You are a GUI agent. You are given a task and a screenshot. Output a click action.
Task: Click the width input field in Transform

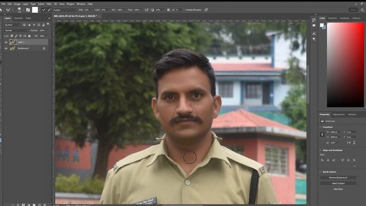[335, 132]
